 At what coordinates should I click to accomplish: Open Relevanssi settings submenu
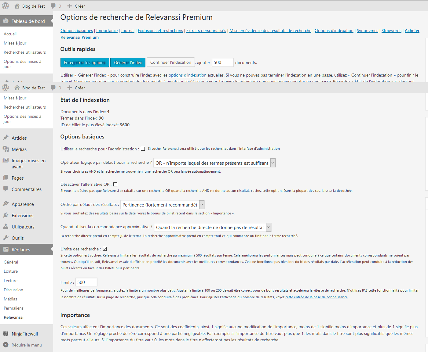click(13, 317)
